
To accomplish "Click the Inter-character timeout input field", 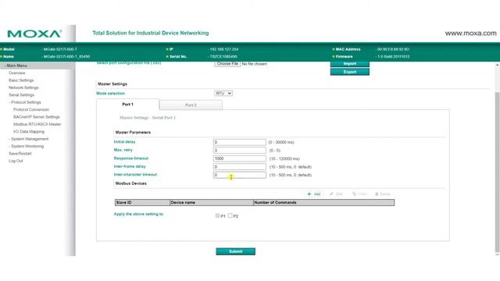I will click(240, 175).
